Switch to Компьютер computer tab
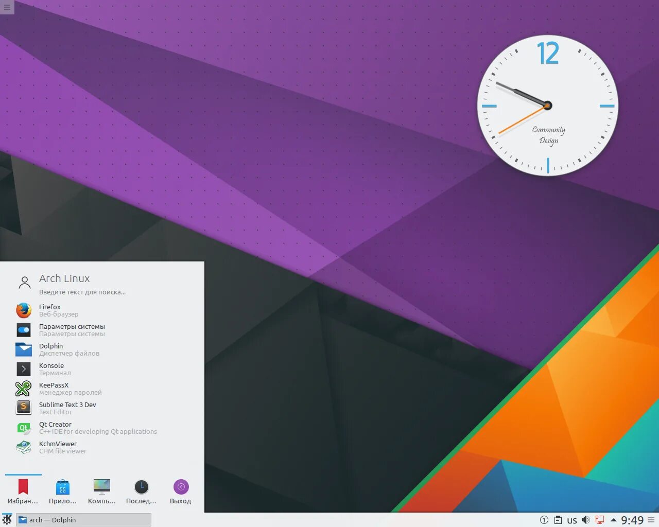 pyautogui.click(x=102, y=491)
